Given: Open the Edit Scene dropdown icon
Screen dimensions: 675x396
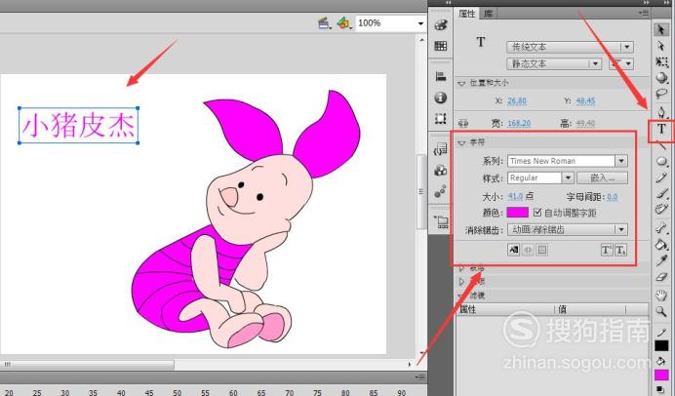Looking at the screenshot, I should point(325,23).
